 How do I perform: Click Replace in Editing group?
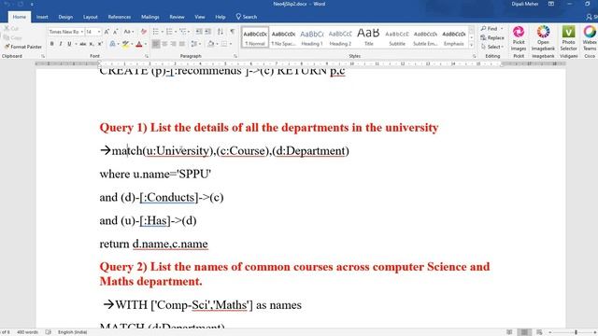pyautogui.click(x=492, y=37)
